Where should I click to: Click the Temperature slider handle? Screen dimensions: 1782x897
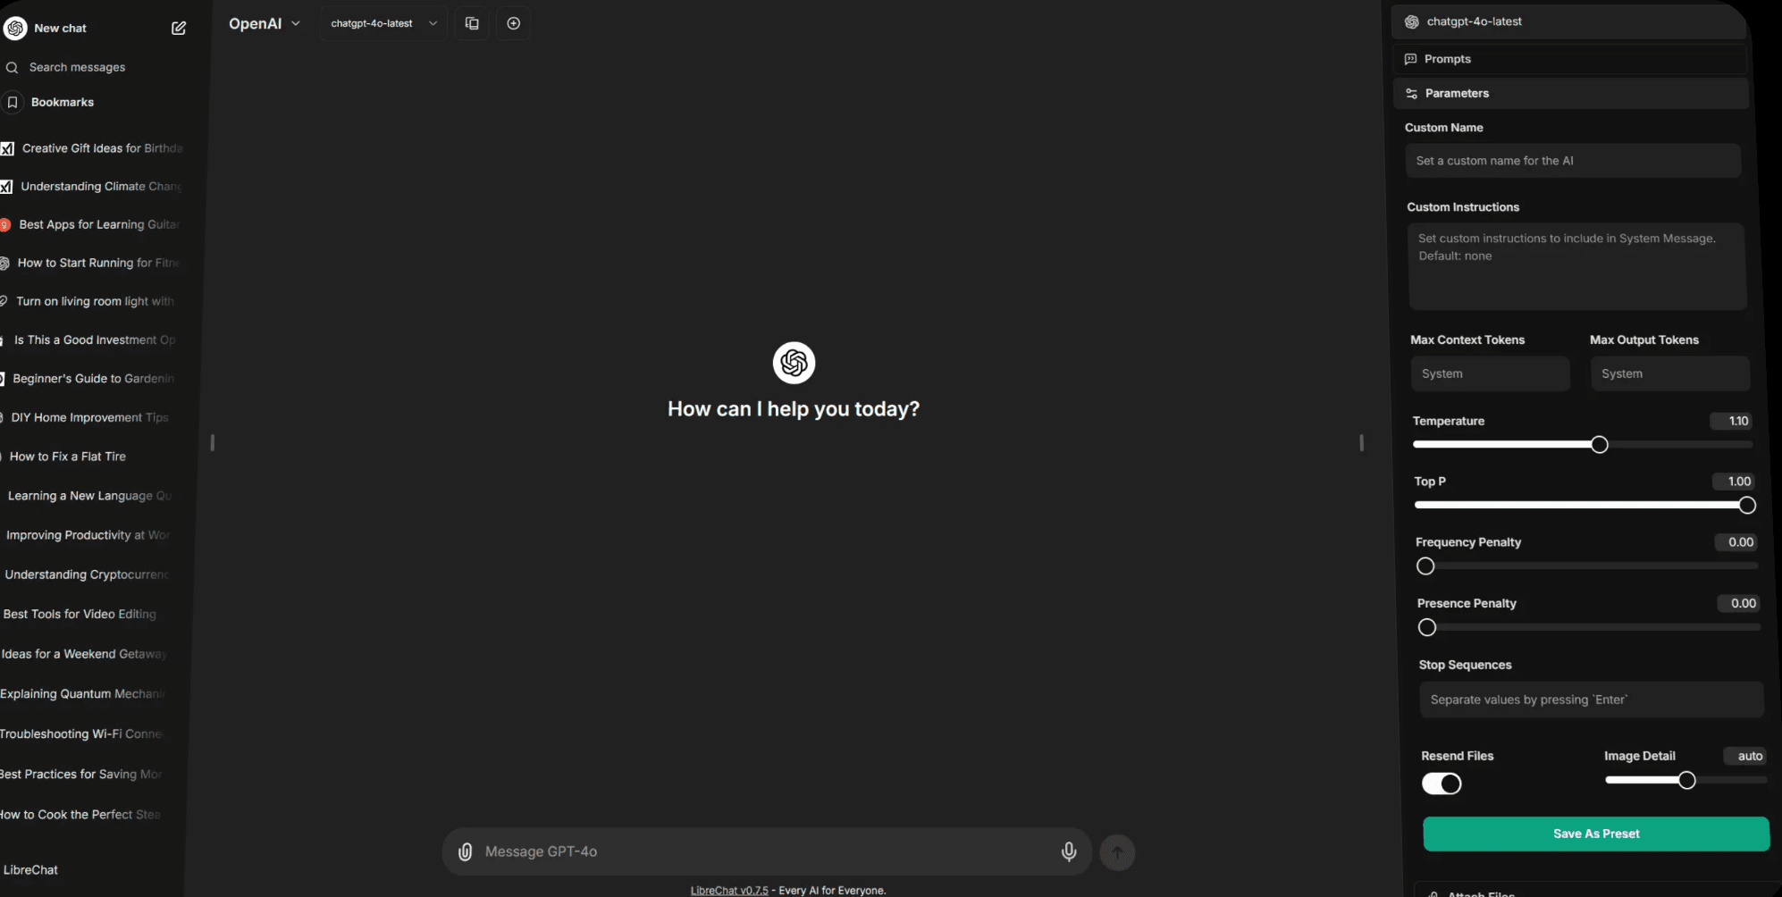click(1600, 445)
